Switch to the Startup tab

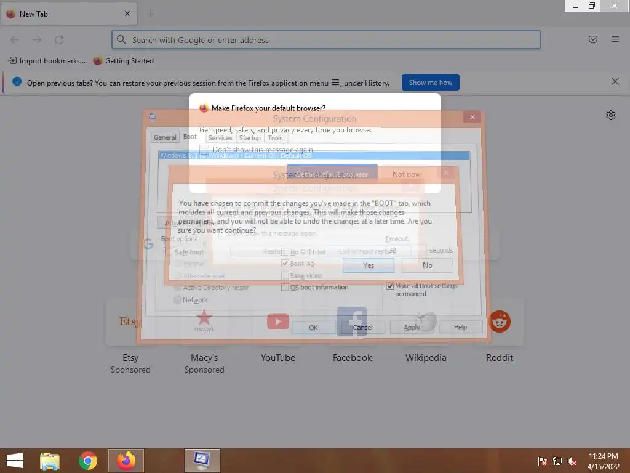[250, 138]
